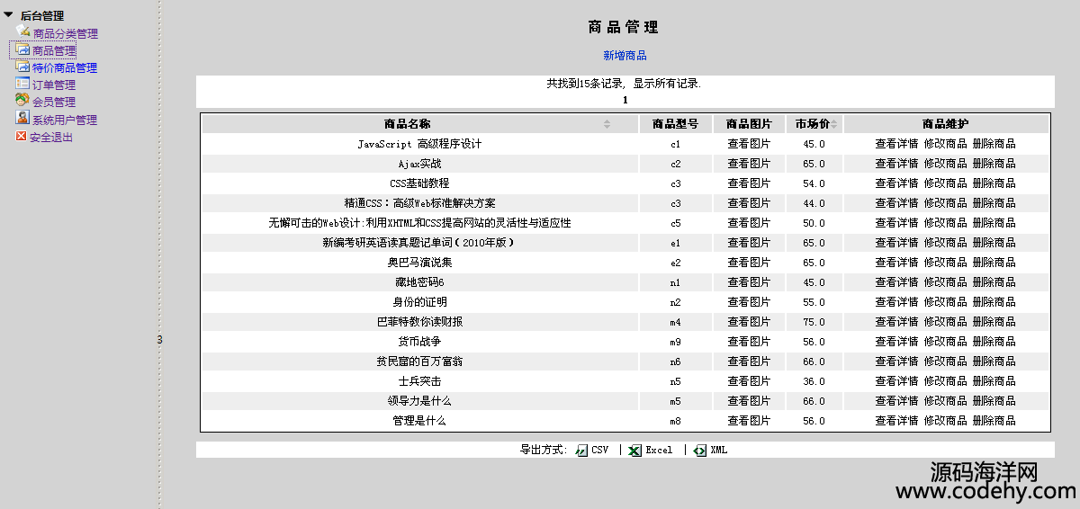
Task: Sort table by 市场价 column arrows
Action: 834,124
